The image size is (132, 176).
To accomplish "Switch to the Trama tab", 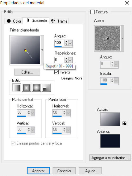I will coord(59,21).
